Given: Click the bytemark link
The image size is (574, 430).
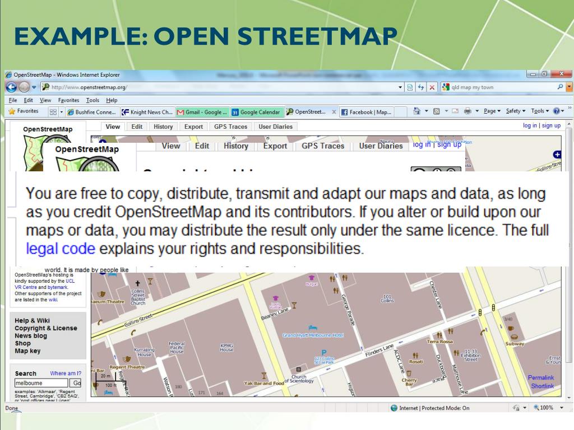Looking at the screenshot, I should coord(58,287).
